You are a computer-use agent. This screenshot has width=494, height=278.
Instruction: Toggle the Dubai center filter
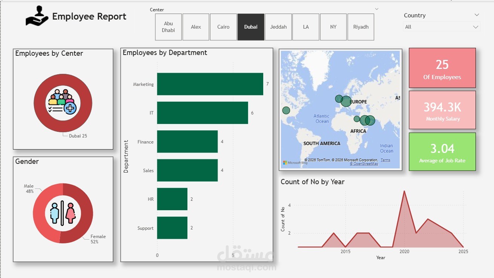click(251, 27)
